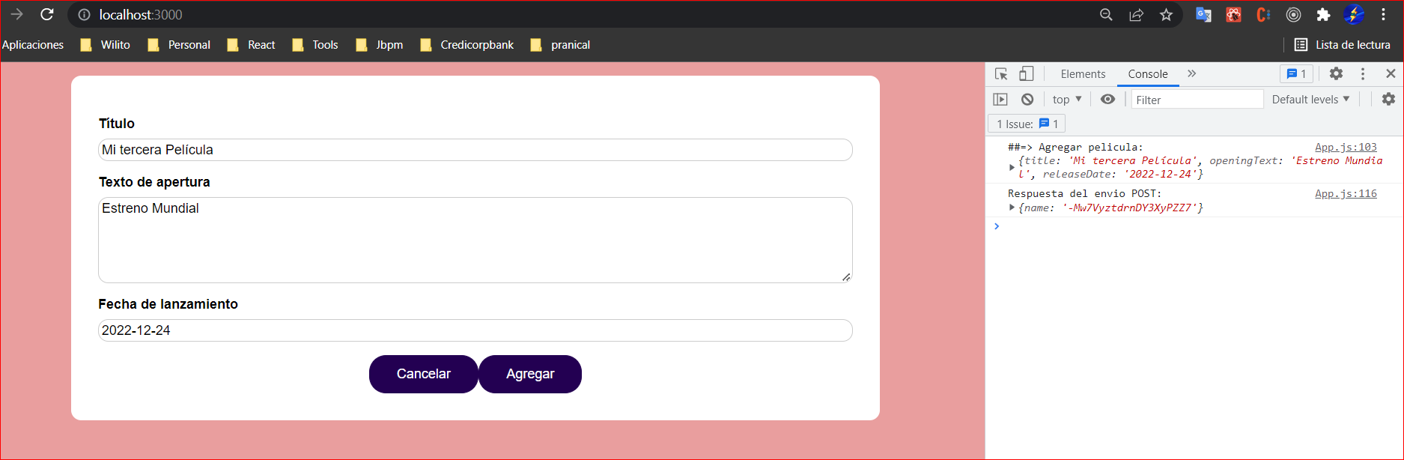Open the issues counter badge in DevTools toolbar
The height and width of the screenshot is (460, 1404).
pos(1296,73)
